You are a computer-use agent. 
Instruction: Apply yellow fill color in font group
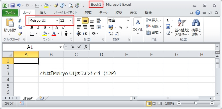coord(44,34)
